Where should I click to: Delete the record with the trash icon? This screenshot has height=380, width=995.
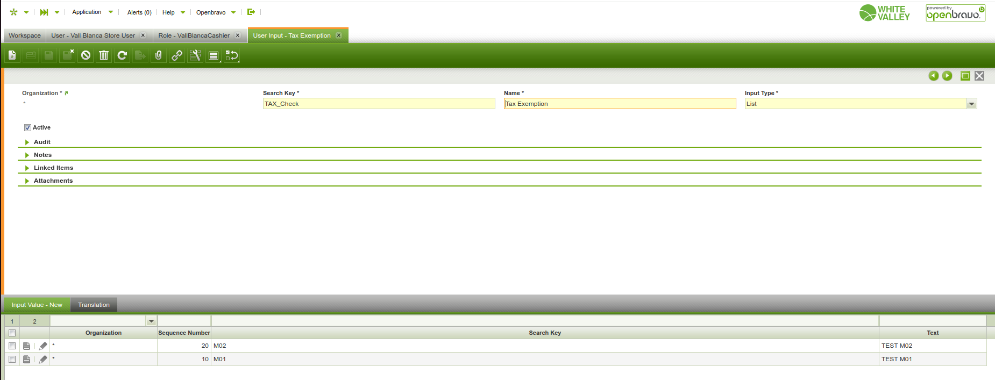(104, 55)
